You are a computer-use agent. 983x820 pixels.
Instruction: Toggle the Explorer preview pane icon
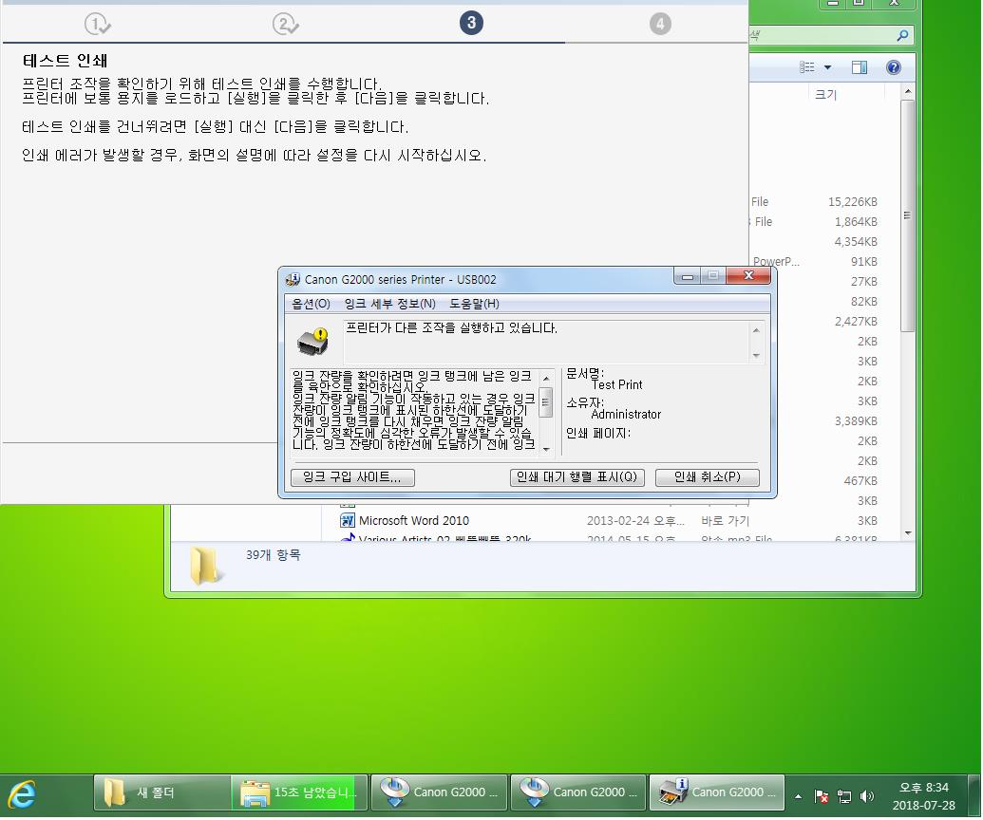pyautogui.click(x=860, y=67)
